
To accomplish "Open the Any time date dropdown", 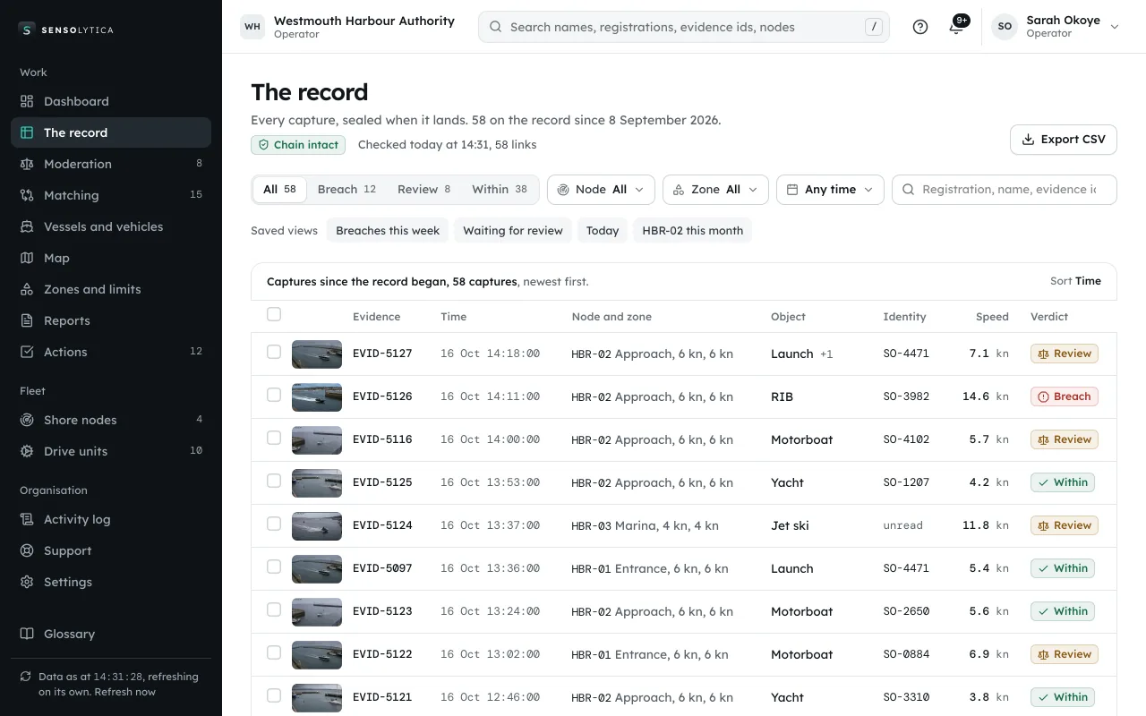I will click(830, 190).
